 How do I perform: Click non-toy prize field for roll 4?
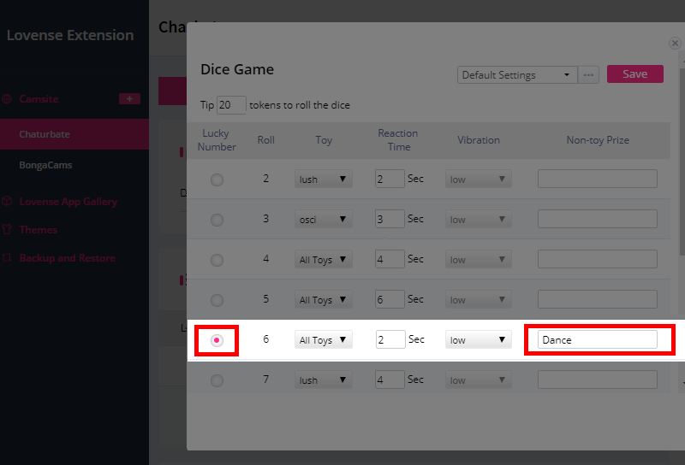[597, 259]
